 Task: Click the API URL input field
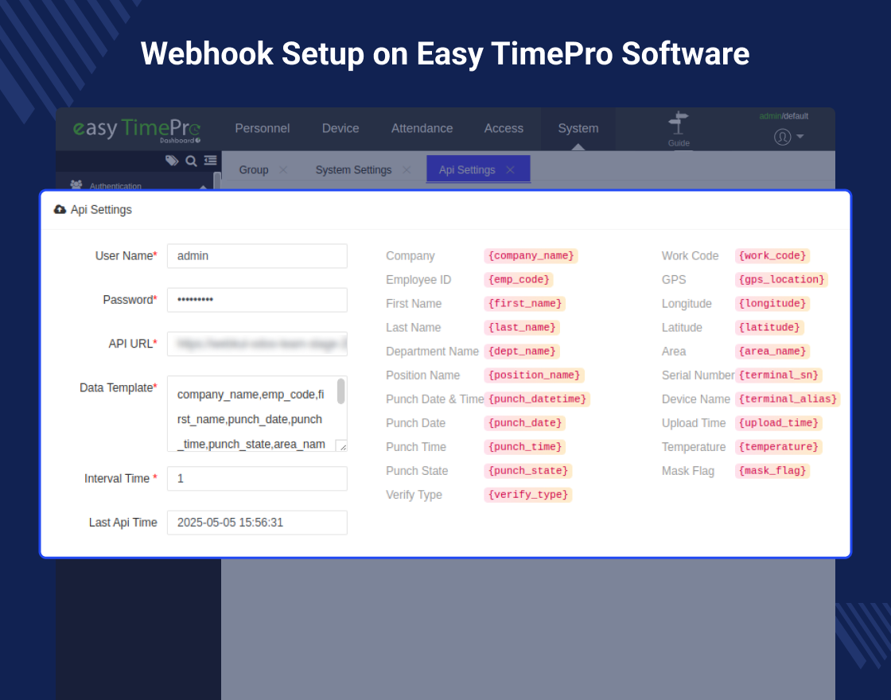click(257, 344)
